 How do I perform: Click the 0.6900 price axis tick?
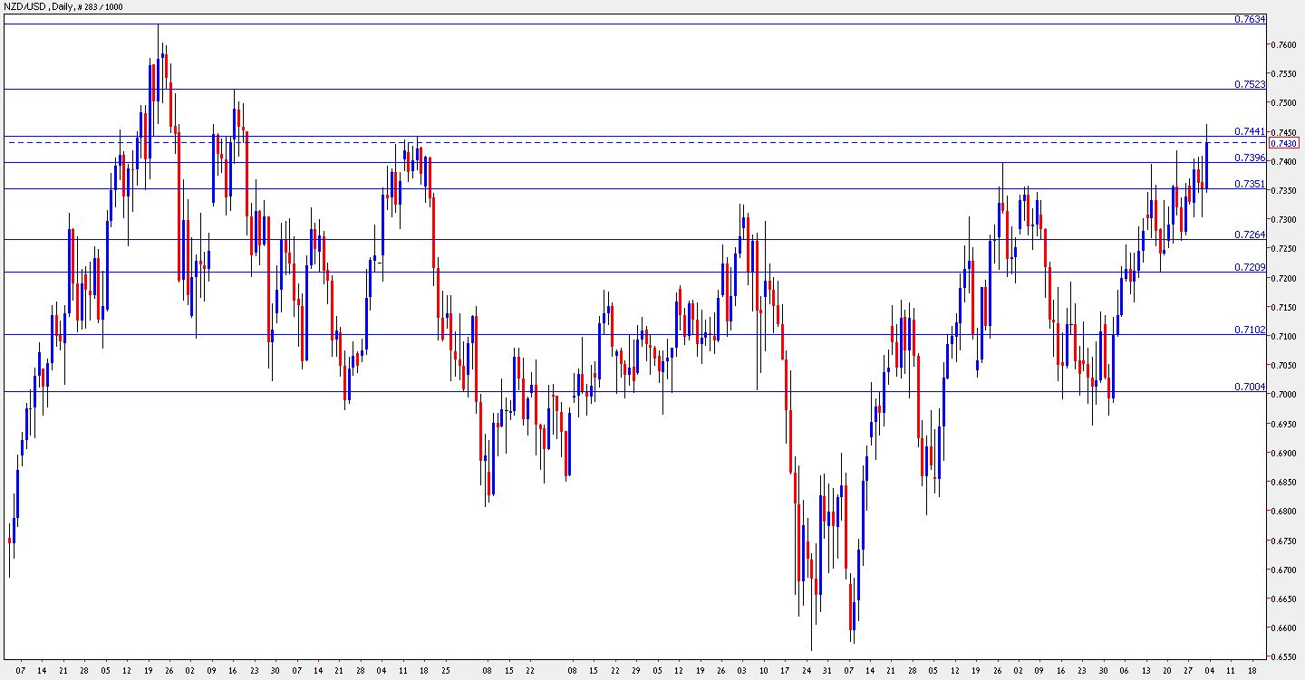pos(1284,454)
